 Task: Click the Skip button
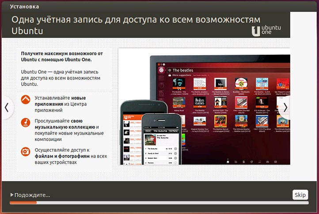pos(300,195)
